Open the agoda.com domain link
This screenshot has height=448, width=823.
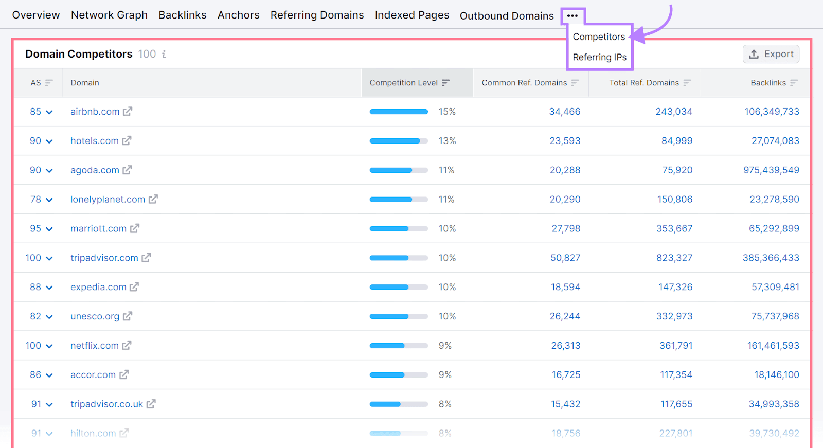coord(95,170)
